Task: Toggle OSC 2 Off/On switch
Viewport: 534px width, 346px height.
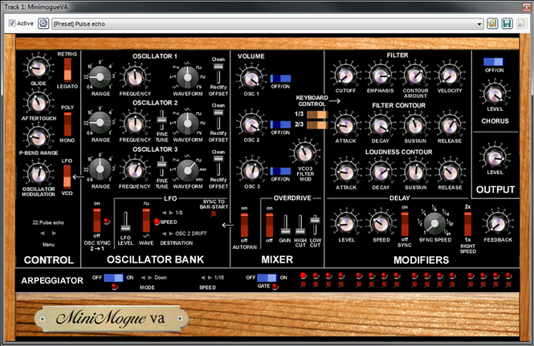Action: coord(280,124)
